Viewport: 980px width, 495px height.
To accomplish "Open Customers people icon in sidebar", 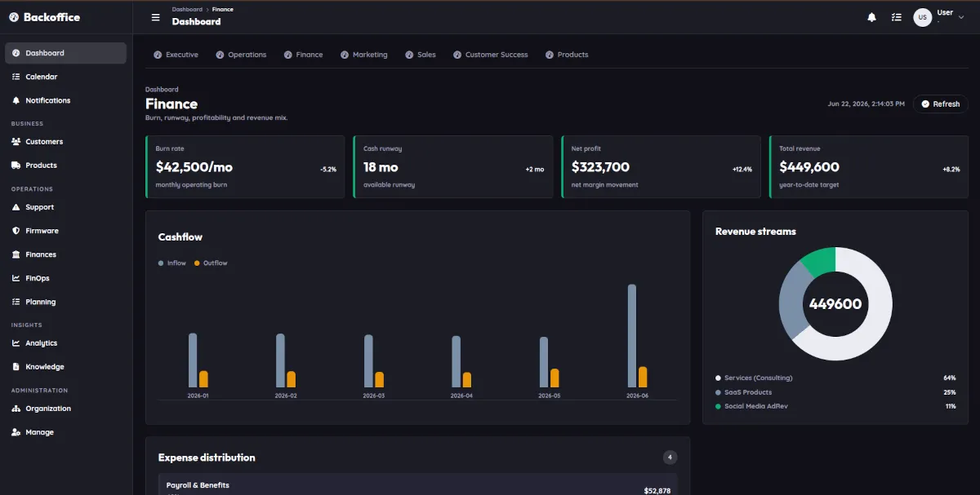I will [x=16, y=142].
